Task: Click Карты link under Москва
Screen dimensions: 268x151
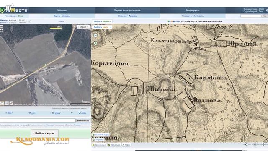Action: pyautogui.click(x=57, y=16)
